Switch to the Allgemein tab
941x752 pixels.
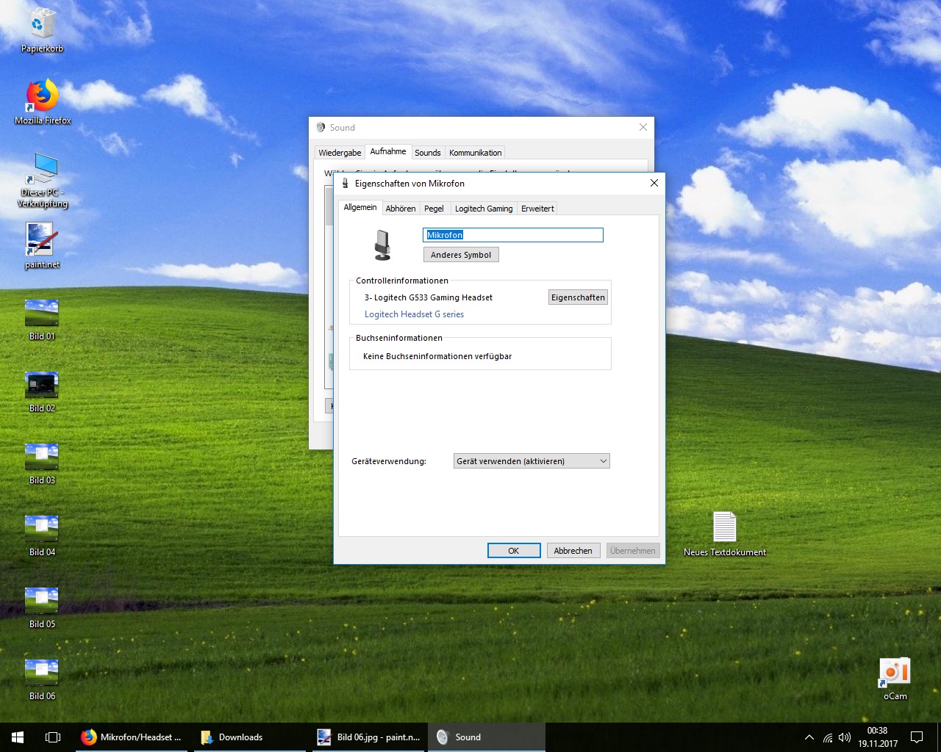pyautogui.click(x=360, y=208)
